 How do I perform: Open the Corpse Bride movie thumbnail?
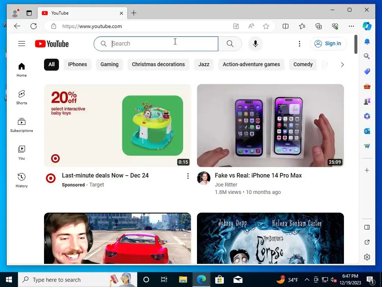pyautogui.click(x=270, y=238)
